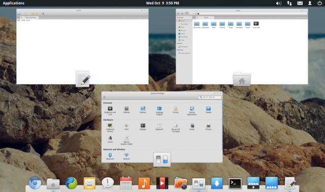
Task: Open power session indicator in top panel
Action: pos(319,3)
